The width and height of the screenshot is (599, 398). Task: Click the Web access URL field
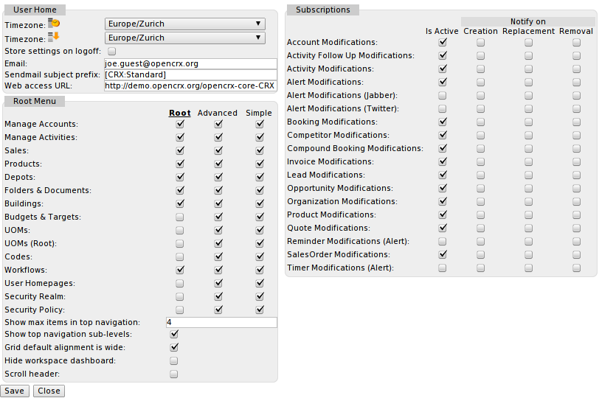pyautogui.click(x=190, y=85)
